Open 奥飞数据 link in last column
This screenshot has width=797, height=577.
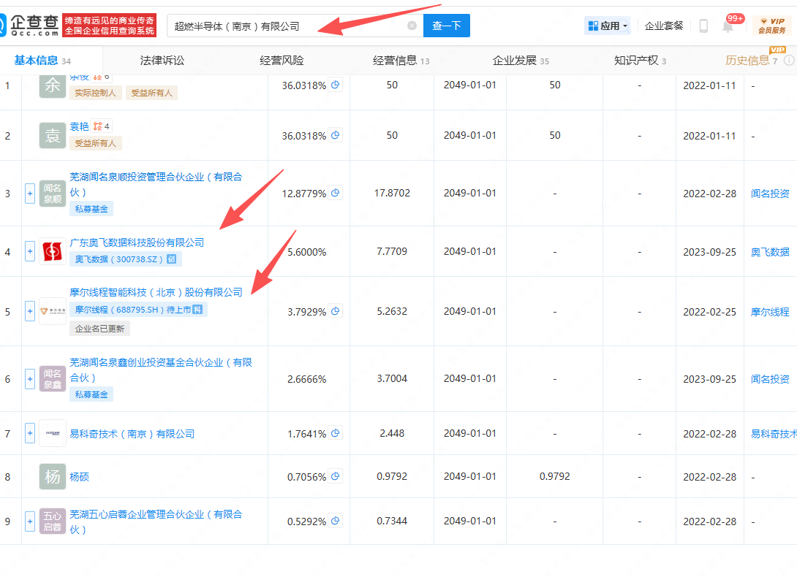(x=770, y=252)
